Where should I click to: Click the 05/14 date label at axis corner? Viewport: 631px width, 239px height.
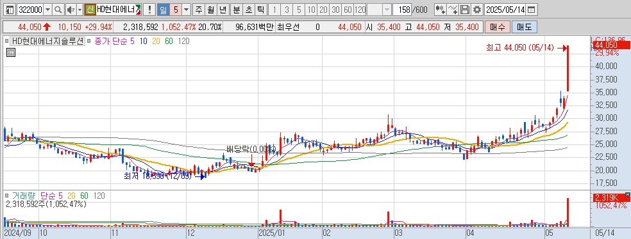(x=605, y=233)
